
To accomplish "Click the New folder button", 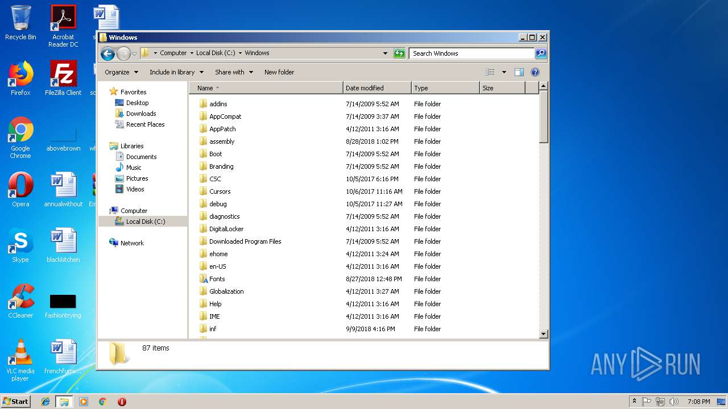I will [279, 72].
